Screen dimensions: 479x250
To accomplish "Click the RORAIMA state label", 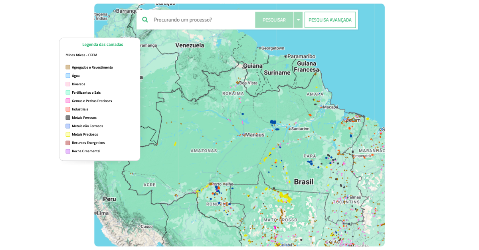I will point(233,93).
